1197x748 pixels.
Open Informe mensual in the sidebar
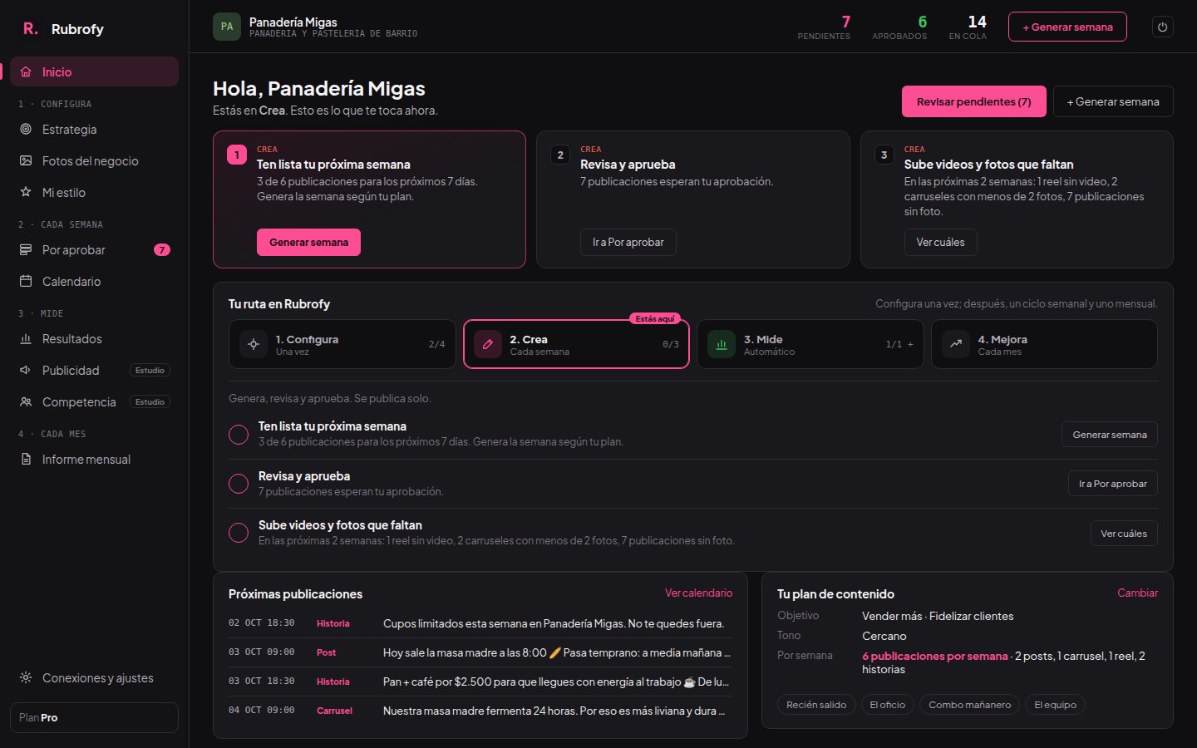[95, 459]
